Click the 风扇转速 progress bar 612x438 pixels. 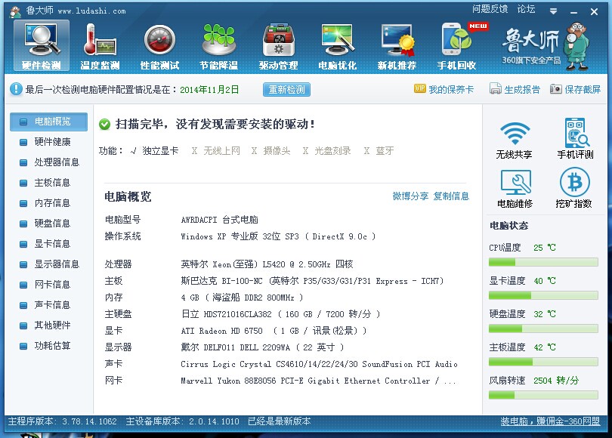[x=543, y=395]
